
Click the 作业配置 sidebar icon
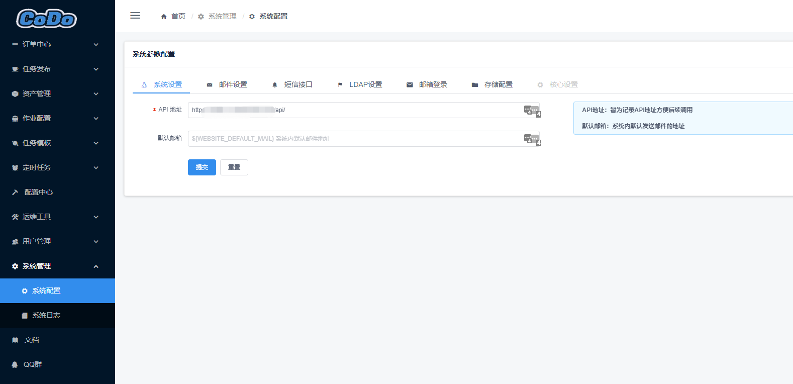coord(15,119)
